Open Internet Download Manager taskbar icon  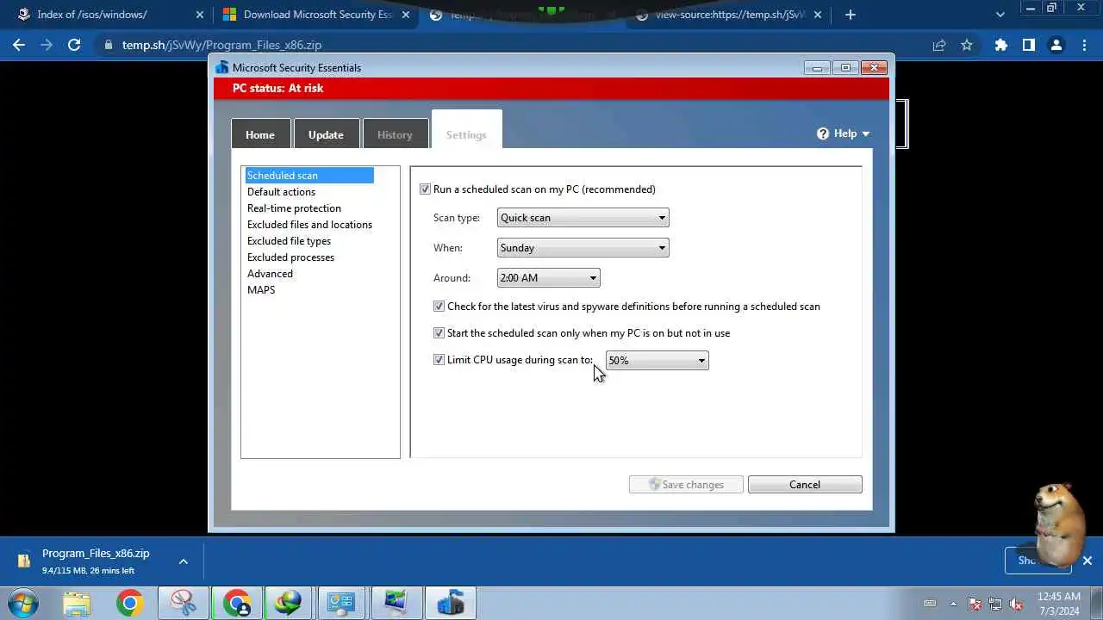[289, 604]
